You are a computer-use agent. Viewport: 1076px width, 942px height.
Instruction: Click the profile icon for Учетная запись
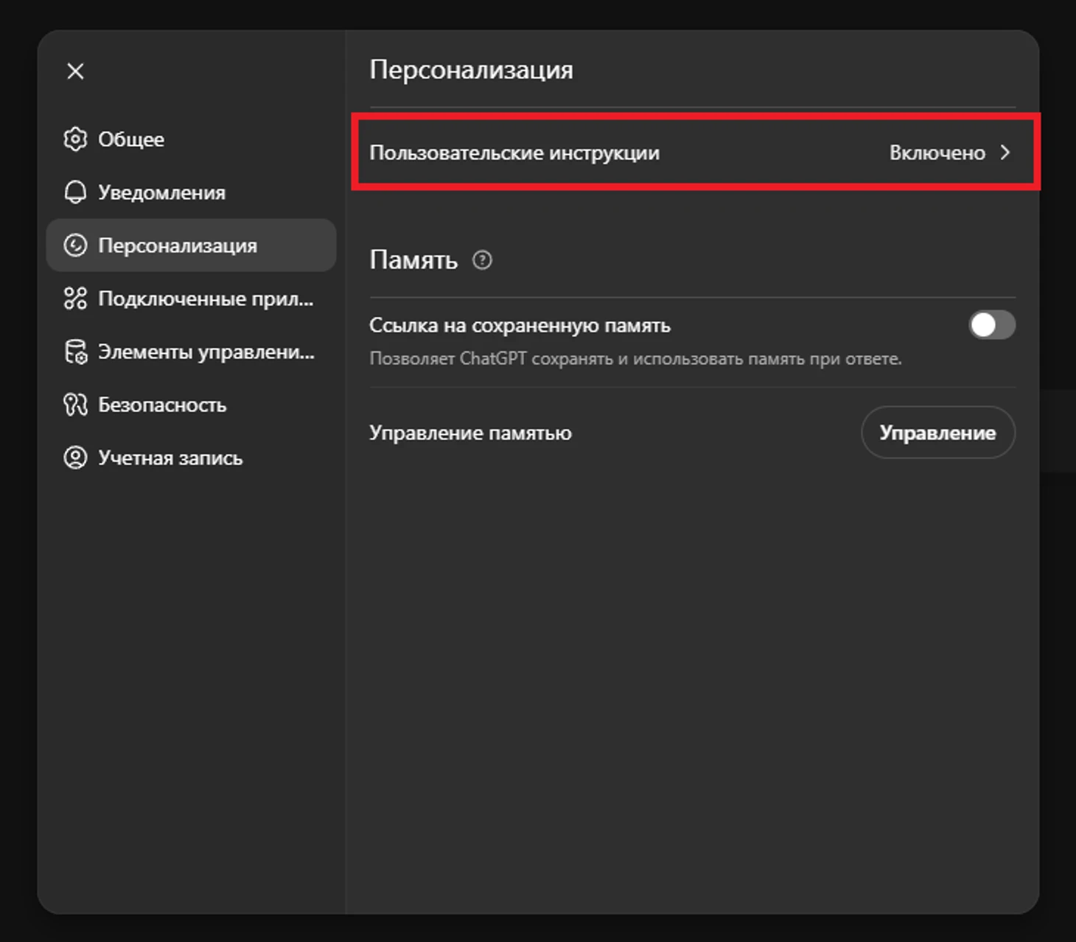[75, 458]
